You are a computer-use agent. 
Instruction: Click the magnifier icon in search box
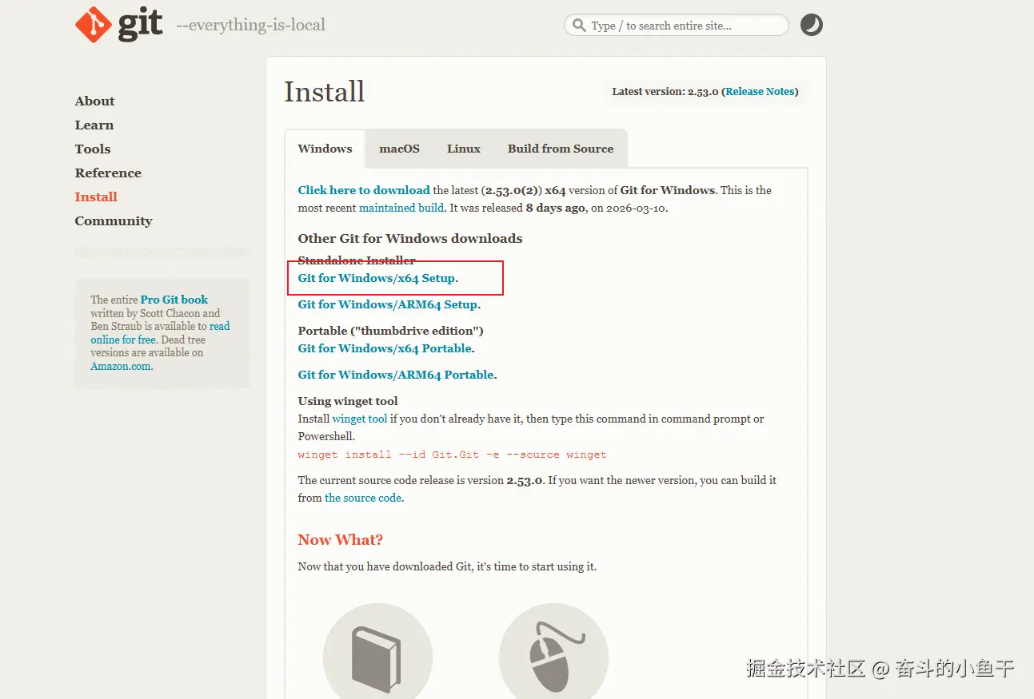tap(578, 26)
